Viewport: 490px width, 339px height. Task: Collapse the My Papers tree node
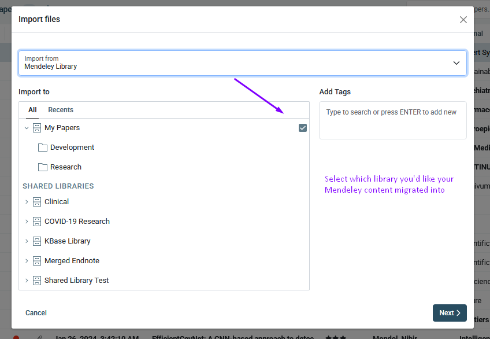click(x=27, y=128)
